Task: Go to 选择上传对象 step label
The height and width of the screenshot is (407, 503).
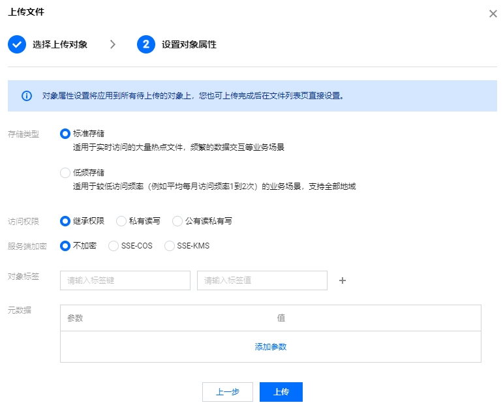Action: point(59,44)
